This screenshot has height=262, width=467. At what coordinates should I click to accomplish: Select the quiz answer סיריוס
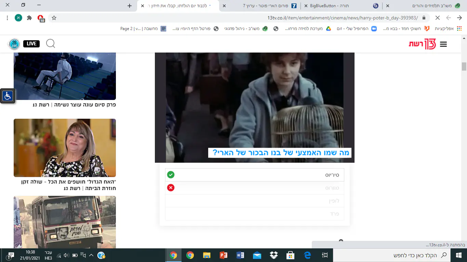click(x=254, y=175)
